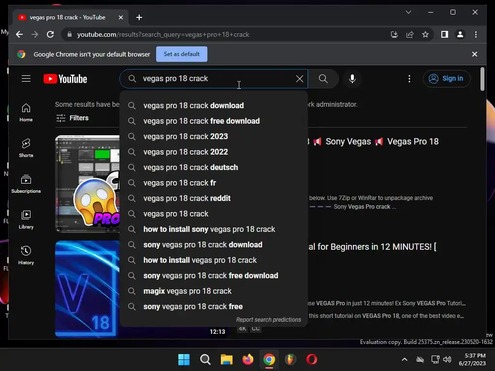
Task: Click inside the YouTube search field
Action: (x=214, y=79)
